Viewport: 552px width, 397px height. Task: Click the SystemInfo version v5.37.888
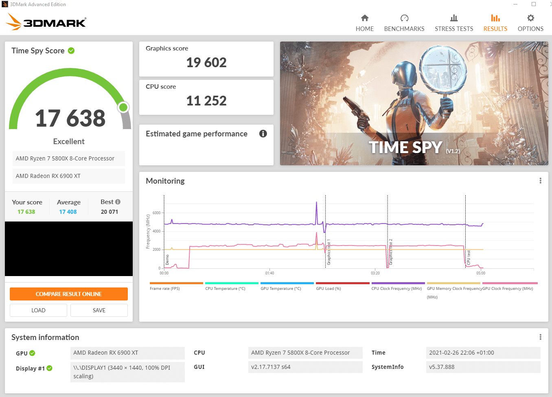tap(483, 367)
